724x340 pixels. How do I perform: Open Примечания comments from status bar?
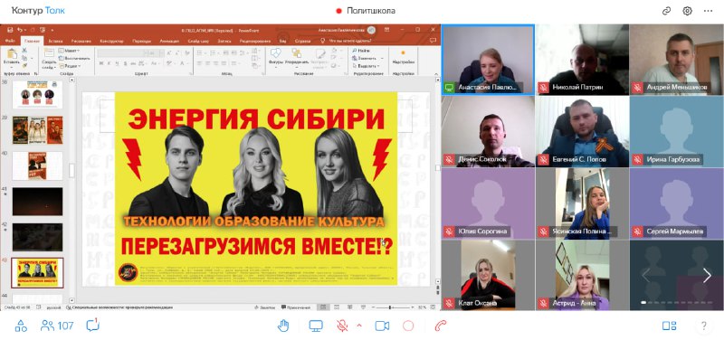(x=296, y=307)
